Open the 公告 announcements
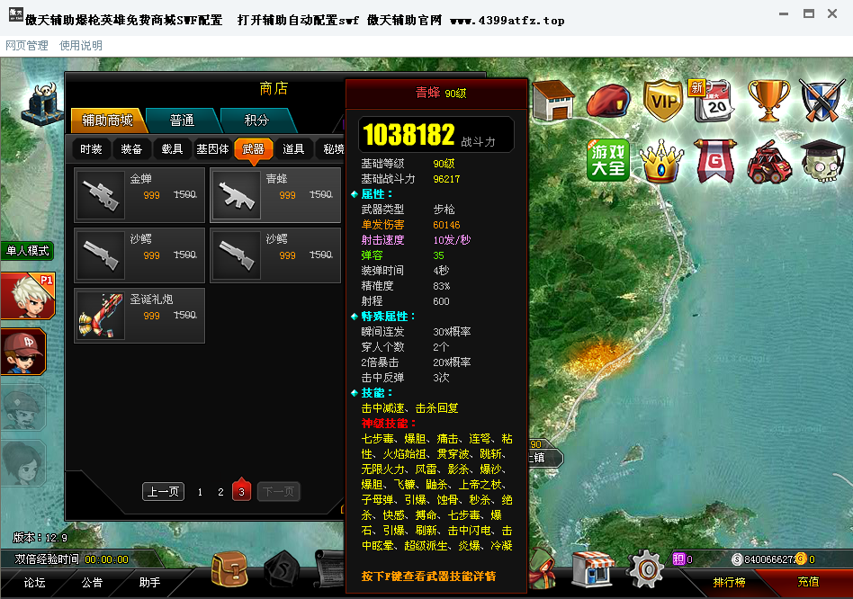This screenshot has height=599, width=853. click(x=92, y=583)
